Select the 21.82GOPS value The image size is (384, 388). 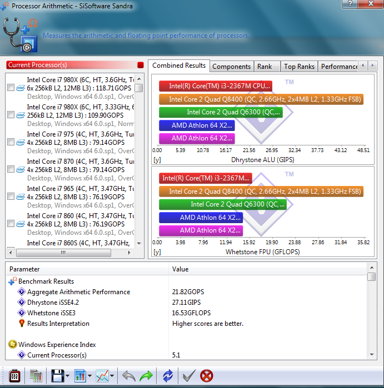tap(188, 292)
